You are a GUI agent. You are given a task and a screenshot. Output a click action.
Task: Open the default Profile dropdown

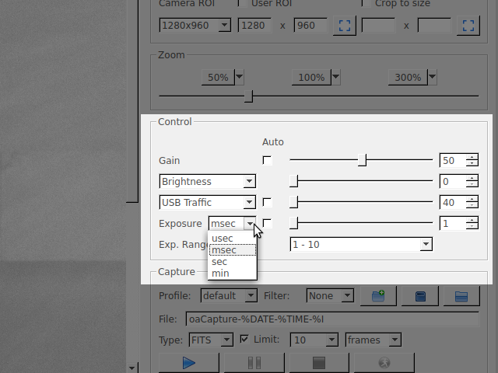pyautogui.click(x=229, y=295)
